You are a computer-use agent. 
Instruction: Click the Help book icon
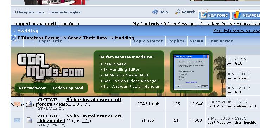point(155,12)
